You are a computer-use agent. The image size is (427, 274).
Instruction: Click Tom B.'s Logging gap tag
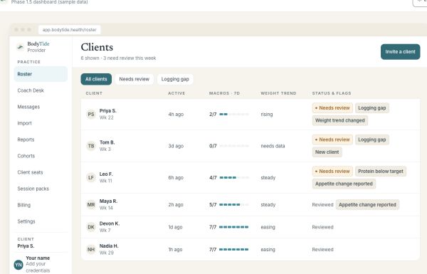pos(372,139)
